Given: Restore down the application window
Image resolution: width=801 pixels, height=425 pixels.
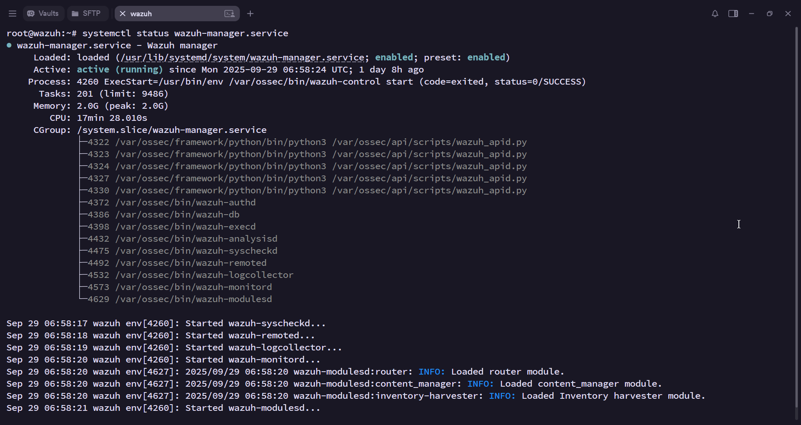Looking at the screenshot, I should pos(769,13).
